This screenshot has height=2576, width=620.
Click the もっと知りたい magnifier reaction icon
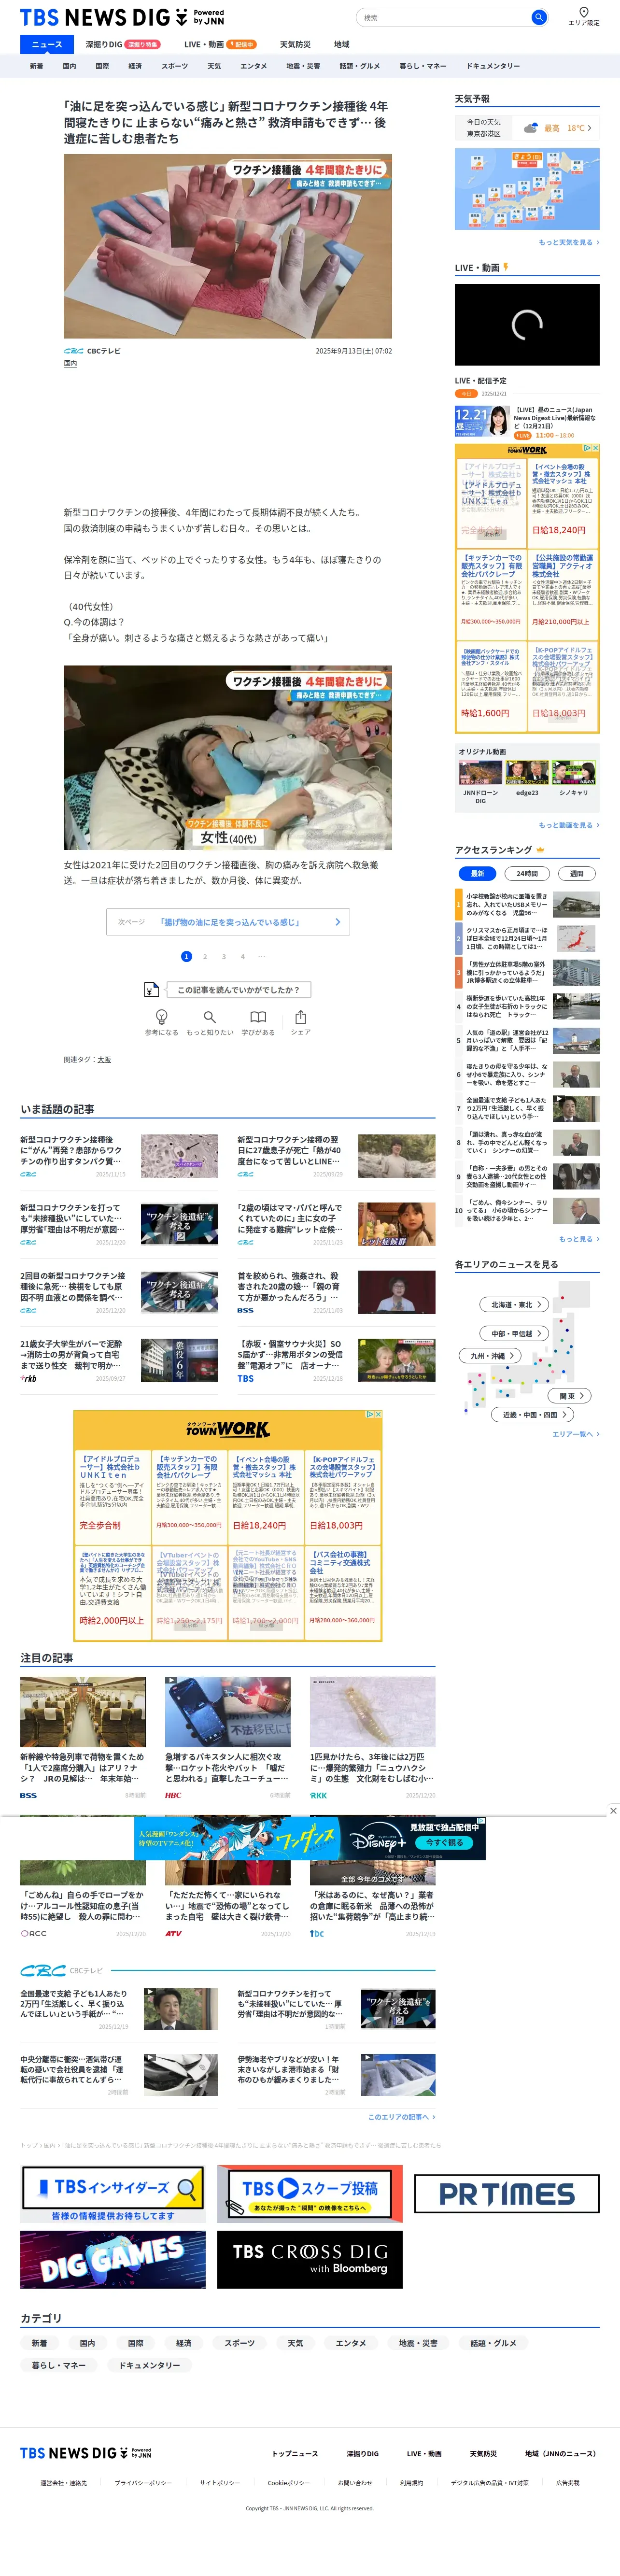click(x=210, y=1016)
